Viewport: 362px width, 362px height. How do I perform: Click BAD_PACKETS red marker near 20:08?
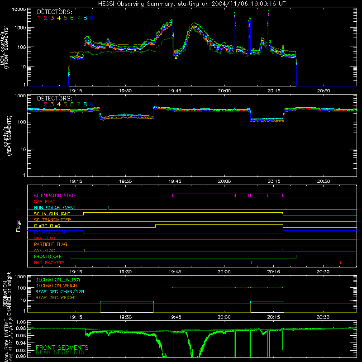(252, 262)
